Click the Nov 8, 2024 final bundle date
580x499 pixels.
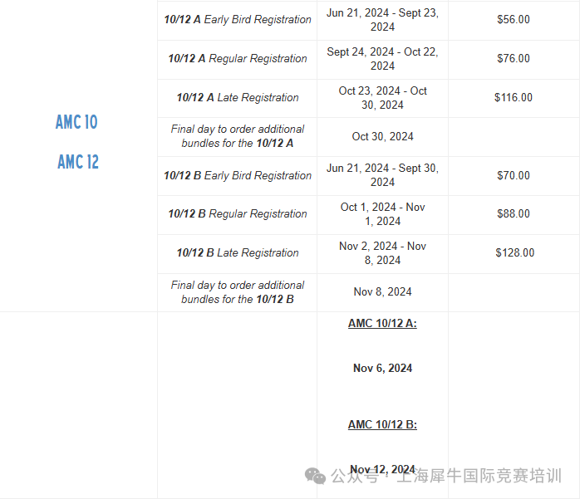pyautogui.click(x=382, y=292)
